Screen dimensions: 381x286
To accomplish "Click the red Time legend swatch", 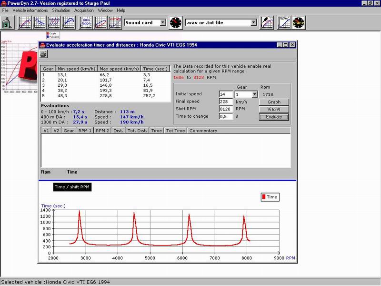I will [x=265, y=197].
